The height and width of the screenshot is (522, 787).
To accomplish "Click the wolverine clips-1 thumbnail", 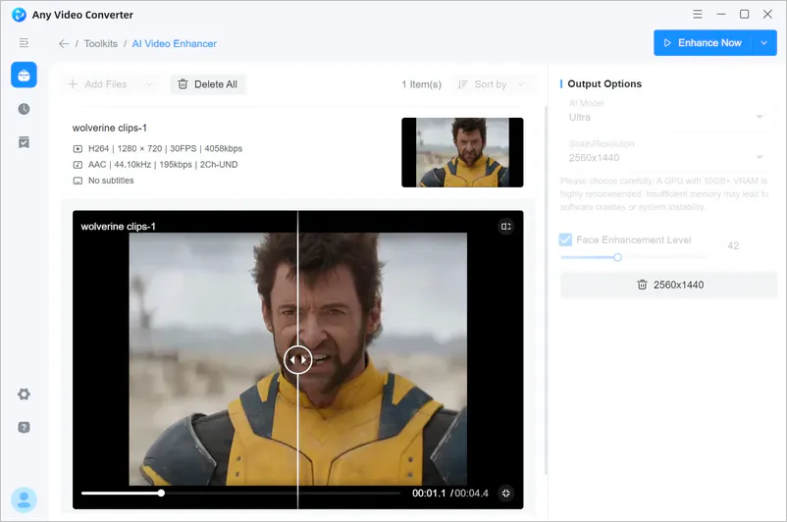I will (x=462, y=153).
